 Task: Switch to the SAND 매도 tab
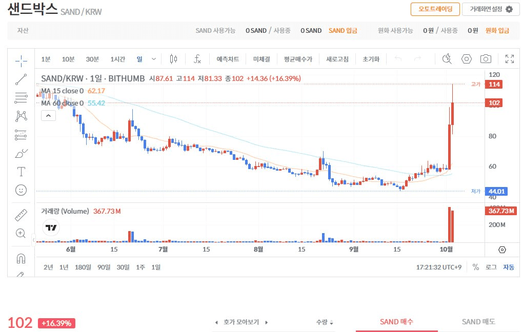coord(478,322)
